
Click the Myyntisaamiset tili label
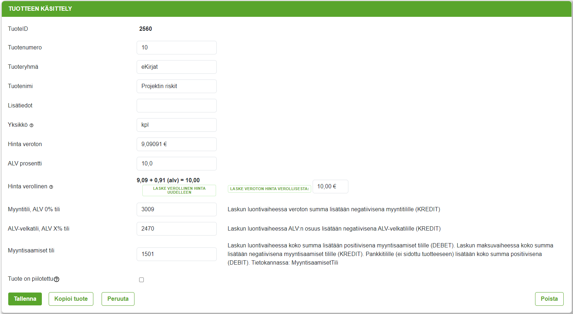(31, 251)
